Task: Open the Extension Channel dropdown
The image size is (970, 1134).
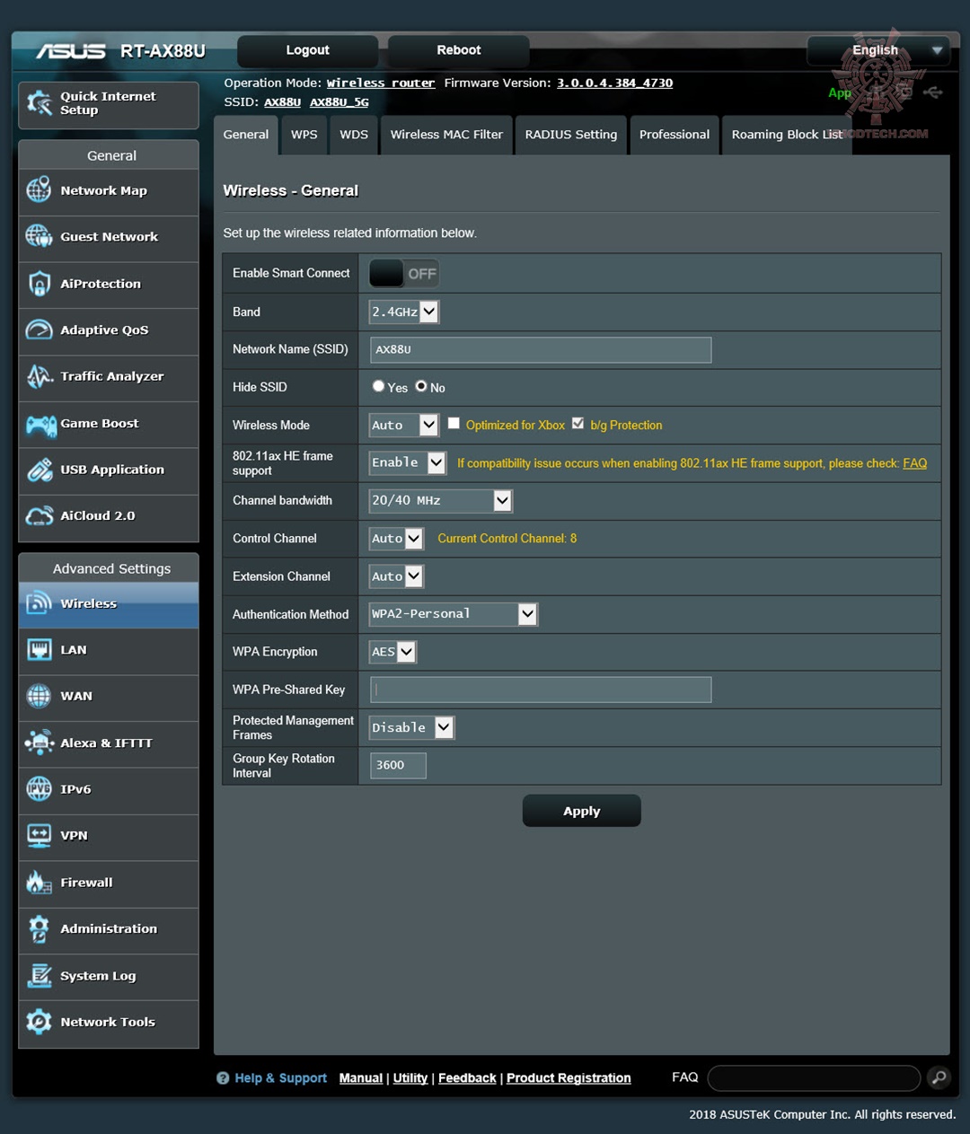Action: coord(396,576)
